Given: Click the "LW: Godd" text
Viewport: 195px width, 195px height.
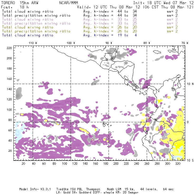Looking at the screenshot, I should tap(63, 193).
